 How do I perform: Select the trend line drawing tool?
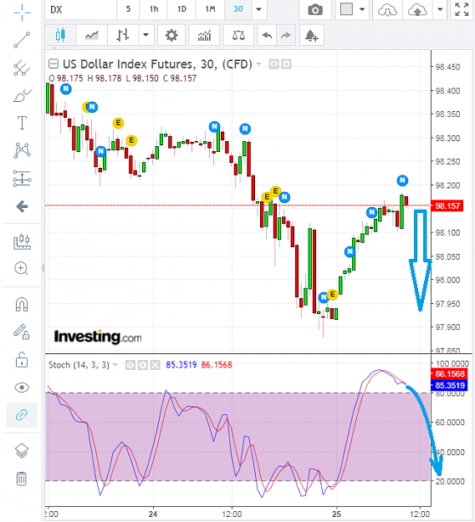pos(22,40)
